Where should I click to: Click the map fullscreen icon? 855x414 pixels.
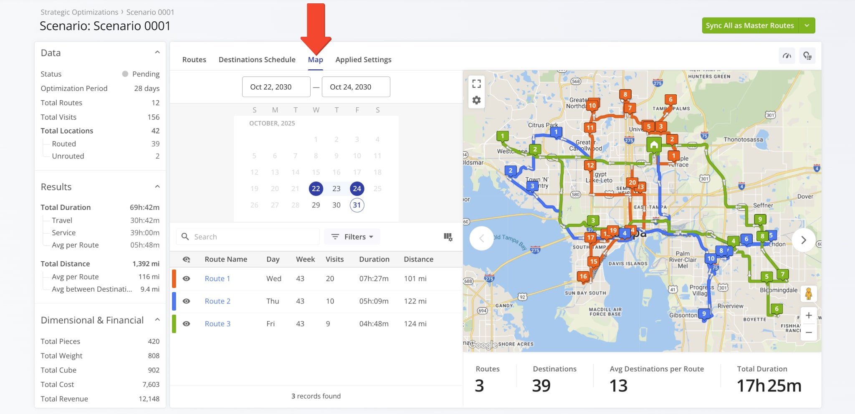click(476, 84)
